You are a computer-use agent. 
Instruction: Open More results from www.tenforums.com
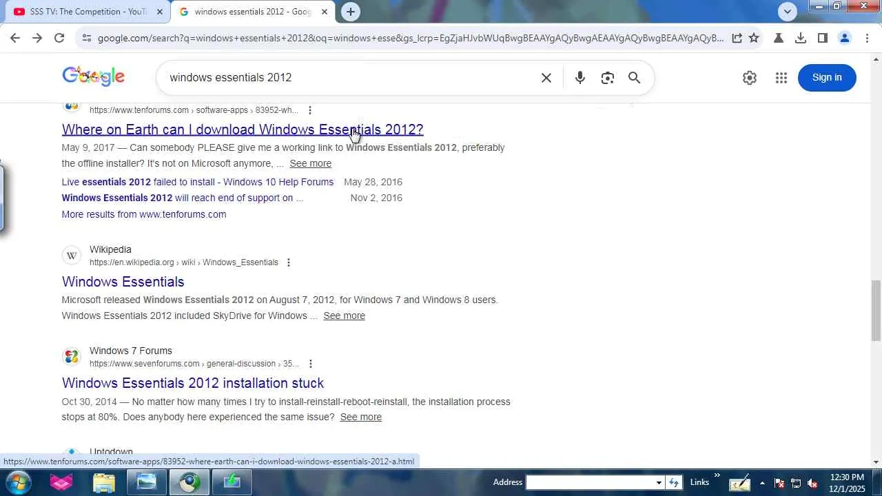tap(144, 214)
